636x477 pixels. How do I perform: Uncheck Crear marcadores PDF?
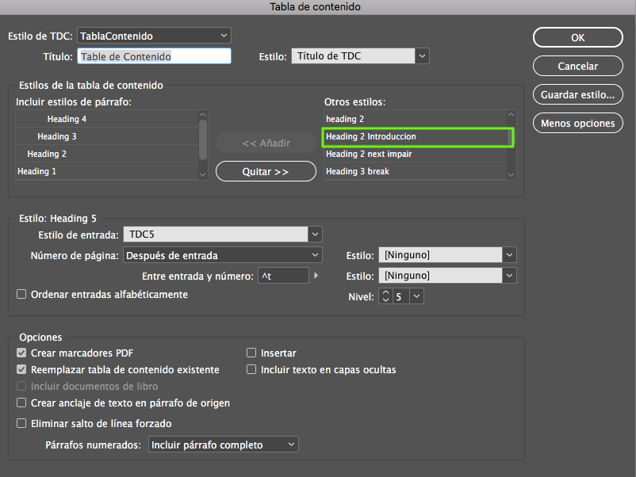click(x=21, y=353)
